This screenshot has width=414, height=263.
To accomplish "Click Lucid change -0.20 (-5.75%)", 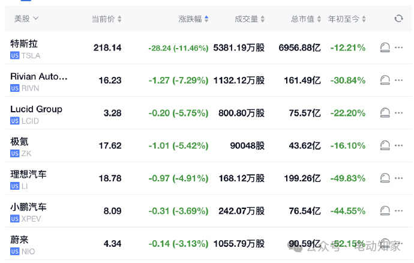I will click(178, 113).
